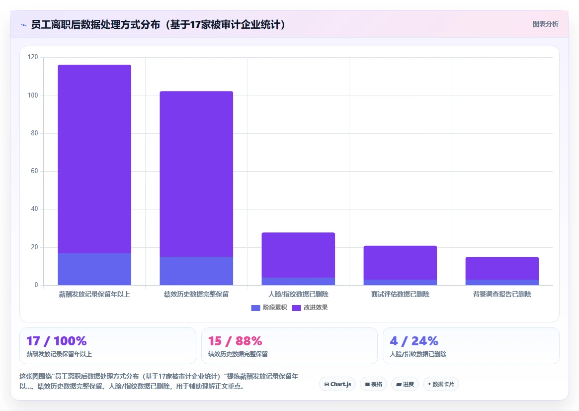
Task: Open the 17 / 100% data card
Action: (x=107, y=346)
